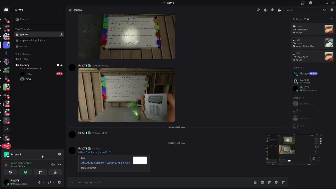The image size is (336, 189).
Task: Stop streaming via icon beside Screen 1
Action: pos(59,154)
